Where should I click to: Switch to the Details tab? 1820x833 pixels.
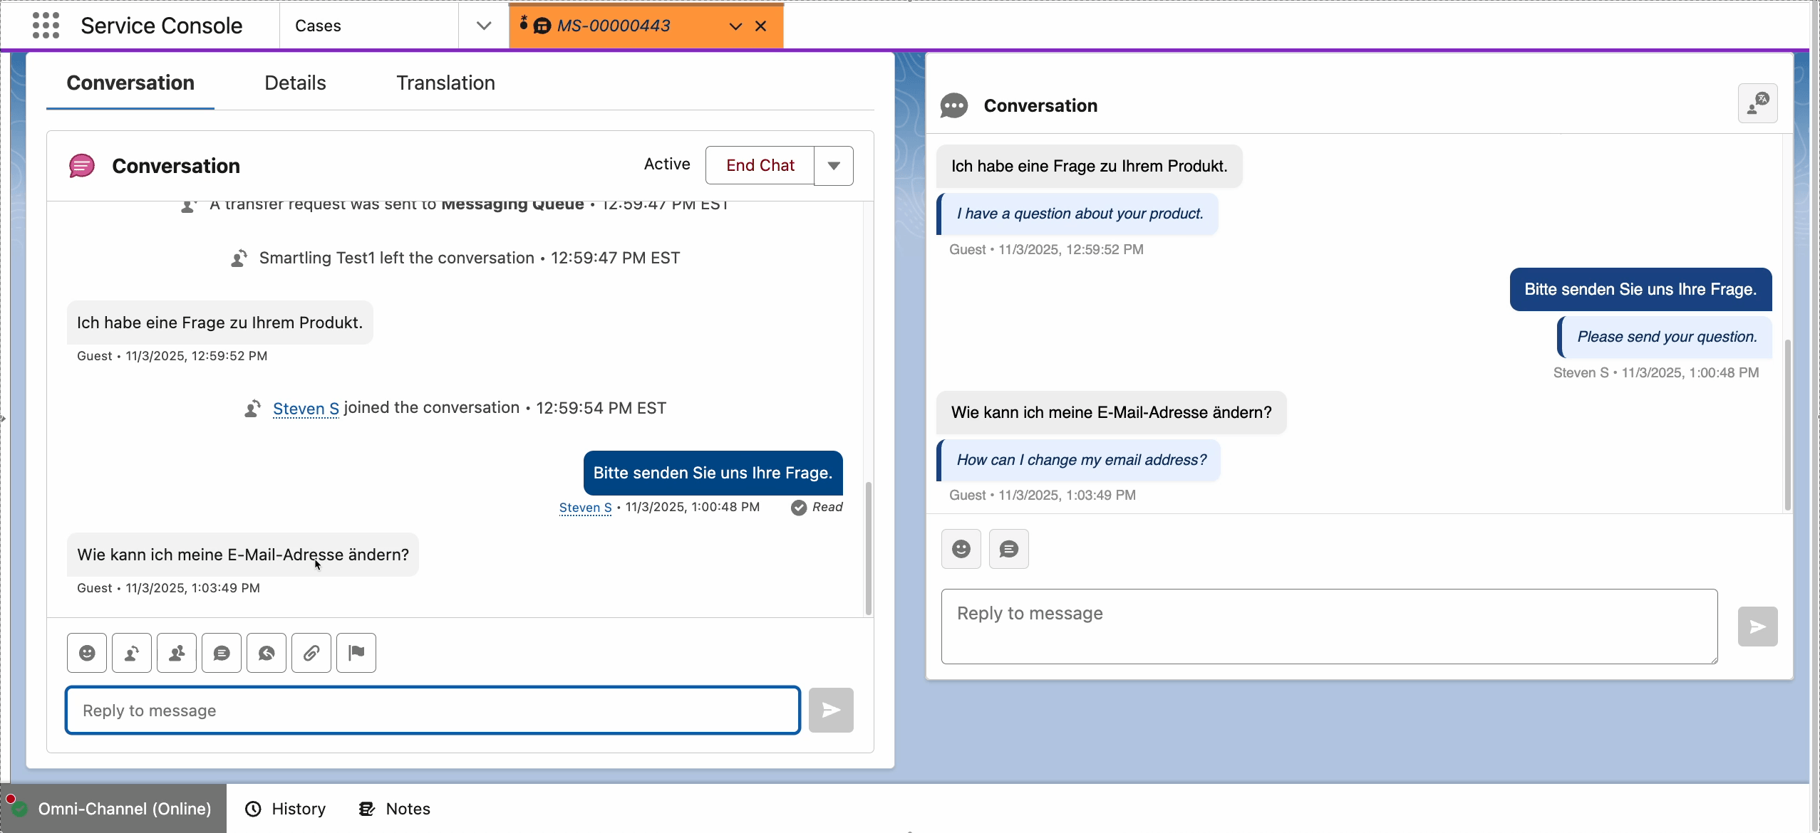[295, 83]
